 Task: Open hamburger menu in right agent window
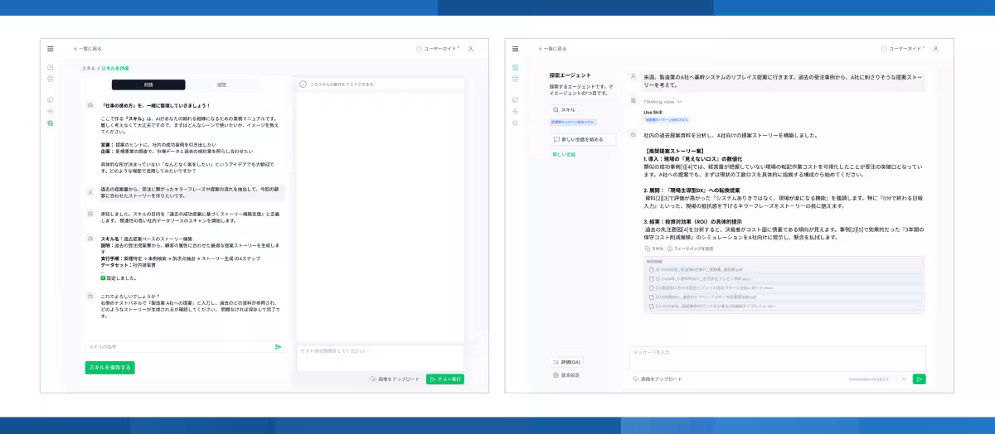point(515,49)
